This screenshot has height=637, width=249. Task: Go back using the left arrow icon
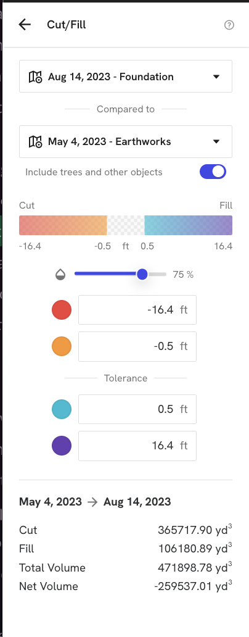tap(25, 25)
